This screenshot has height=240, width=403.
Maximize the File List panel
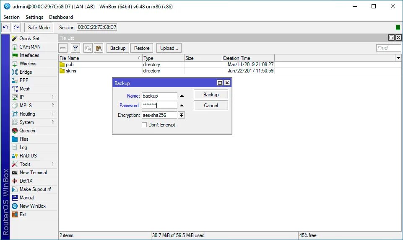[391, 38]
